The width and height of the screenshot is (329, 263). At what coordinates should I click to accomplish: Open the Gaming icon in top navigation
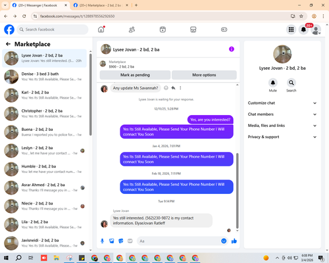coord(224,30)
